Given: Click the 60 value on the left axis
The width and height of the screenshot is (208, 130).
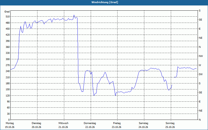Looking at the screenshot, I should click(8, 108).
